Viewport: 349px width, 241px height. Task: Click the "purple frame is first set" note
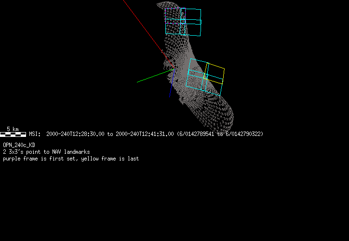[x=40, y=159]
